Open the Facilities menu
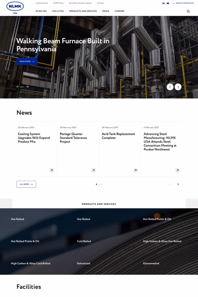This screenshot has height=297, width=198. [x=58, y=11]
